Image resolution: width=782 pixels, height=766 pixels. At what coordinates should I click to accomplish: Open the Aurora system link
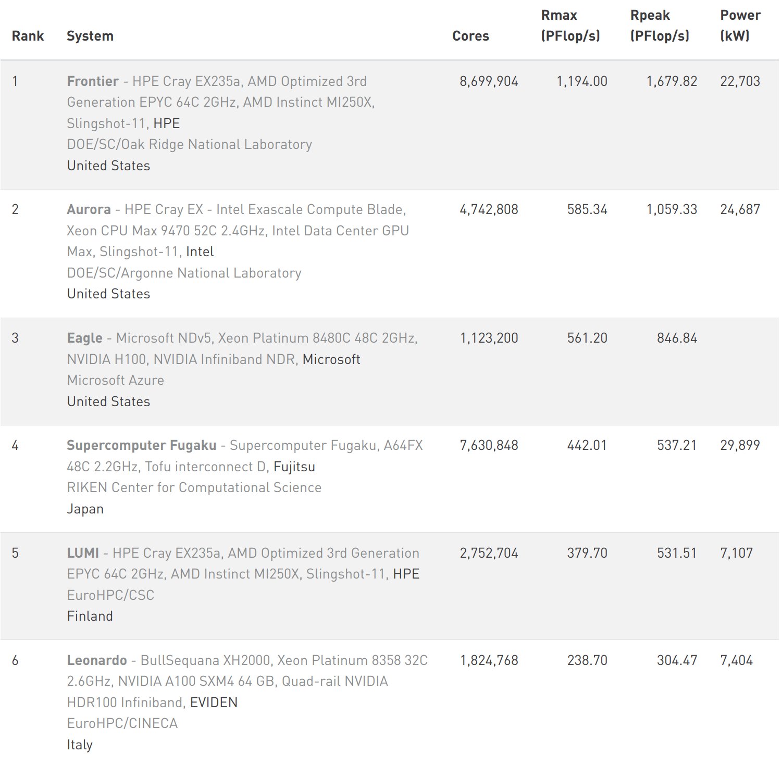click(x=89, y=209)
